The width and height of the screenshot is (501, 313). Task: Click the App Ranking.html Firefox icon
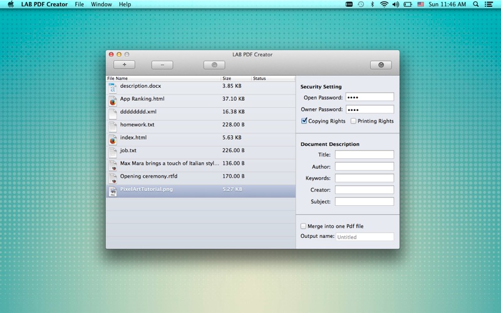(x=113, y=101)
